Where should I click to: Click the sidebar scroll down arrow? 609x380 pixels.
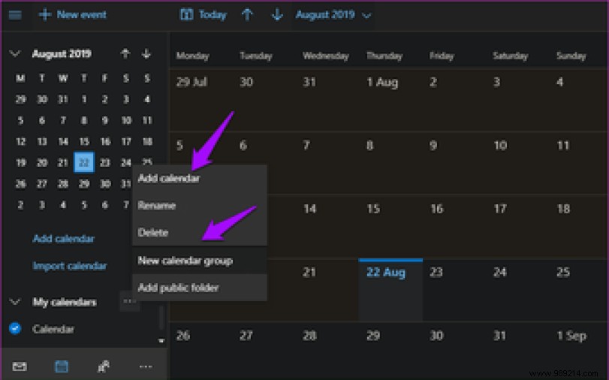161,341
